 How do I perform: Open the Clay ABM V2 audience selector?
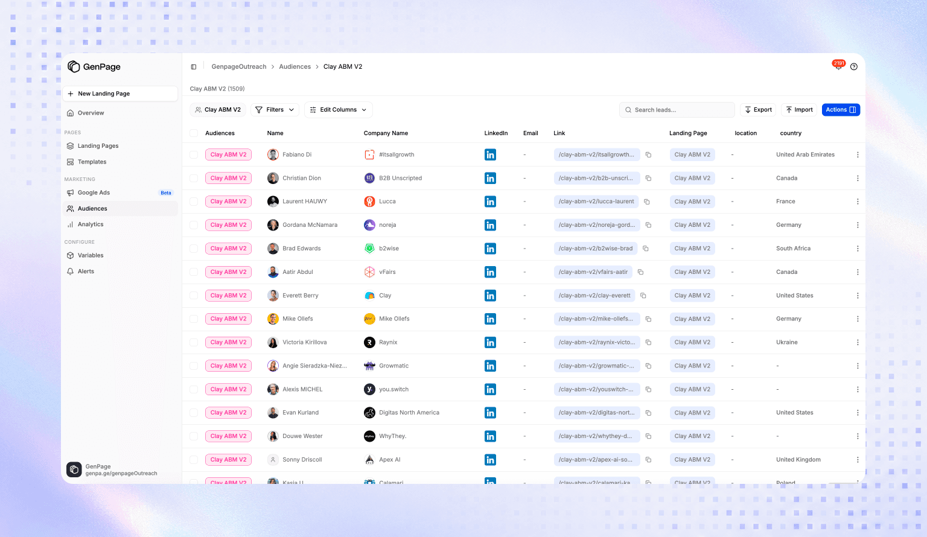(218, 110)
